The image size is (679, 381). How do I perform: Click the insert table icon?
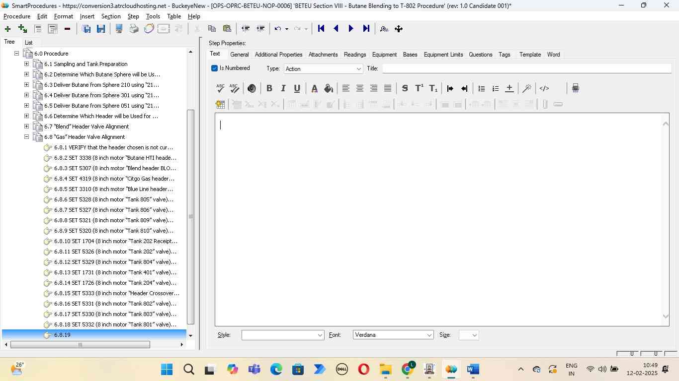(x=220, y=104)
